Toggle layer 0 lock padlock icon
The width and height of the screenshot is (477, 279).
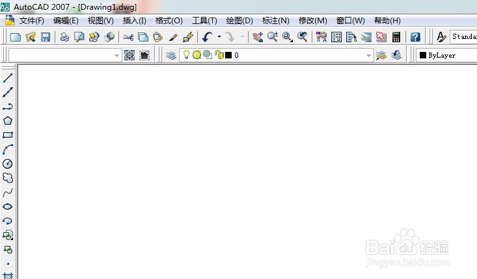point(219,55)
